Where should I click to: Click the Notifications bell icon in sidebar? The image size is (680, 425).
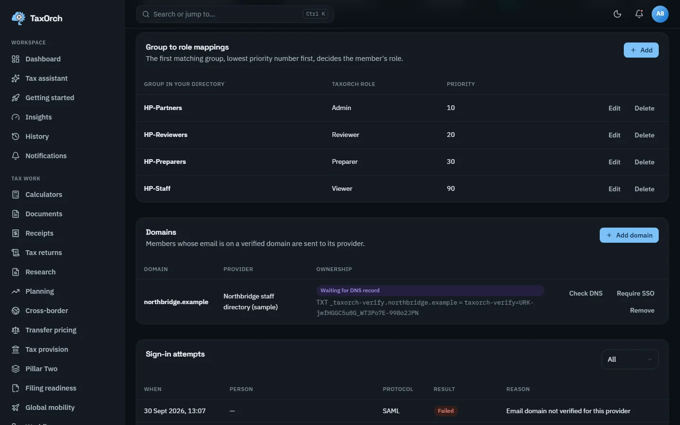[x=16, y=156]
